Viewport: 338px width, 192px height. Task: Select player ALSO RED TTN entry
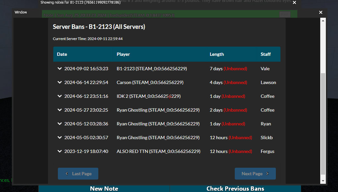[x=158, y=151]
